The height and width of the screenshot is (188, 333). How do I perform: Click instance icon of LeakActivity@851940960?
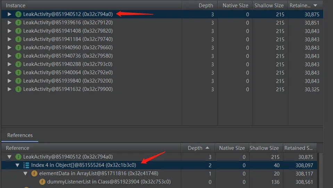(x=18, y=48)
